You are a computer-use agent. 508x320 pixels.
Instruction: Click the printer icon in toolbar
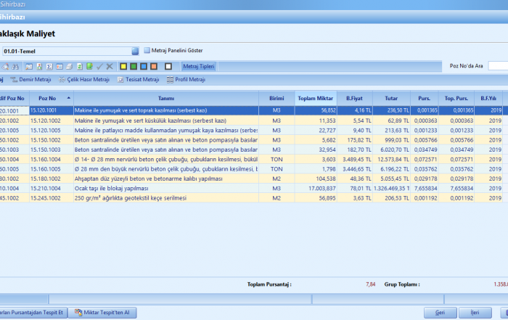(x=69, y=66)
